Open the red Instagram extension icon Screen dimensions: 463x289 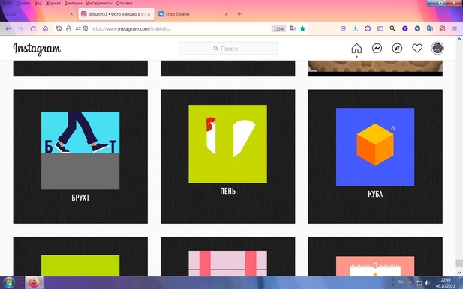(x=442, y=28)
